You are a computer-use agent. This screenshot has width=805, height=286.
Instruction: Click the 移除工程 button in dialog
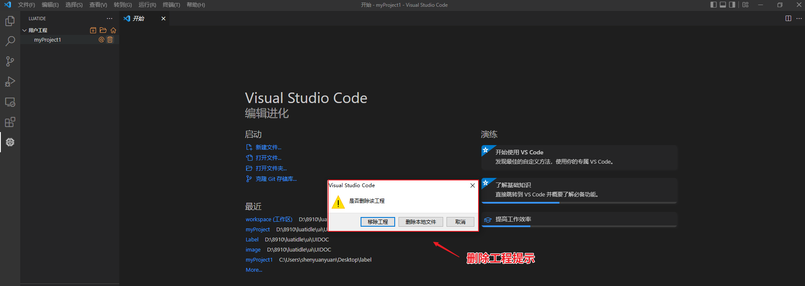pos(377,222)
